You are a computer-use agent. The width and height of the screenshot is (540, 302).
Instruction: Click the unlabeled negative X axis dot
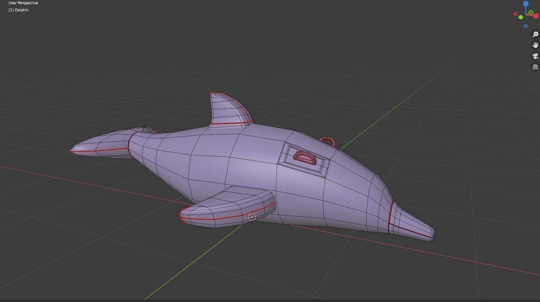point(516,13)
